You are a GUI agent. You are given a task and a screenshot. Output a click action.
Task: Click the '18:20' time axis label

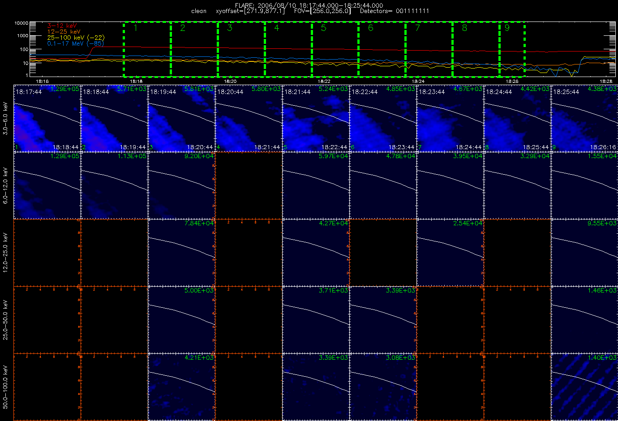click(x=230, y=82)
